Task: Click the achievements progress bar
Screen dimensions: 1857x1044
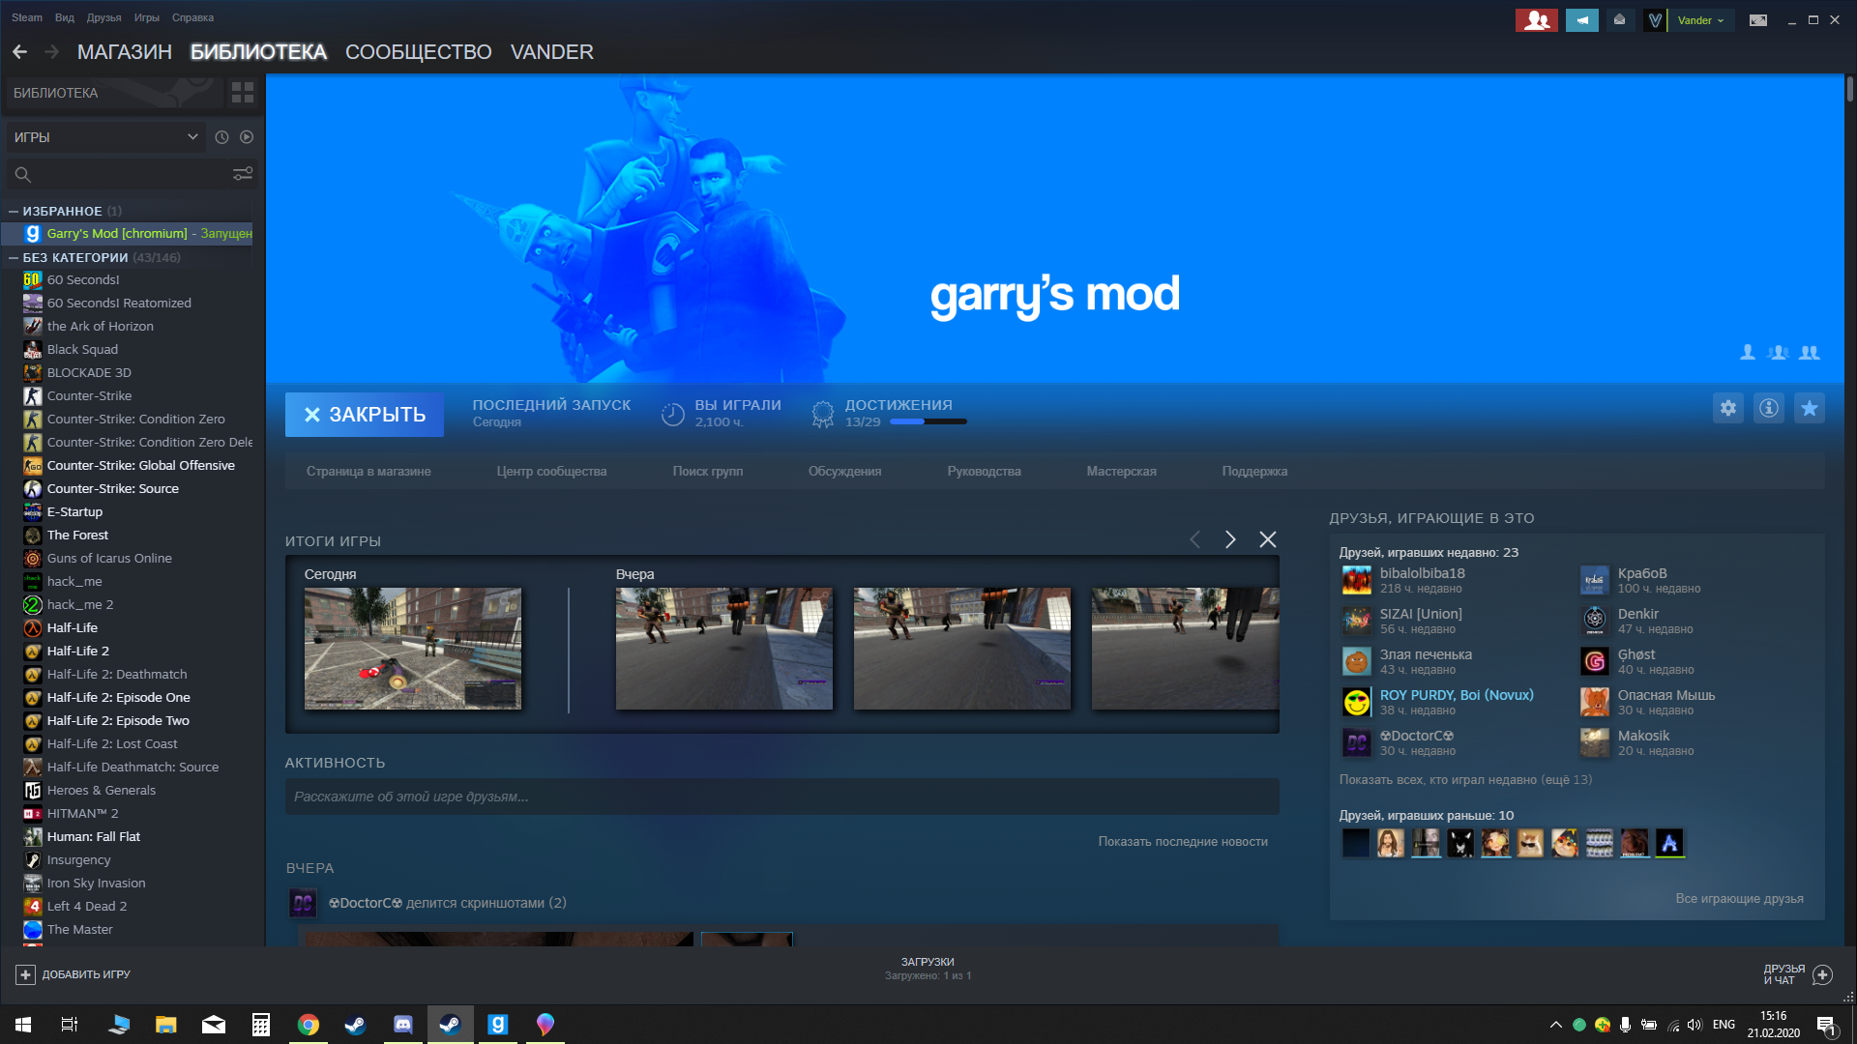Action: coord(928,421)
